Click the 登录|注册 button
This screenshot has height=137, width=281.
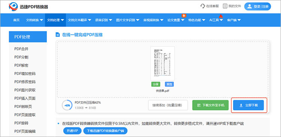coord(257,6)
